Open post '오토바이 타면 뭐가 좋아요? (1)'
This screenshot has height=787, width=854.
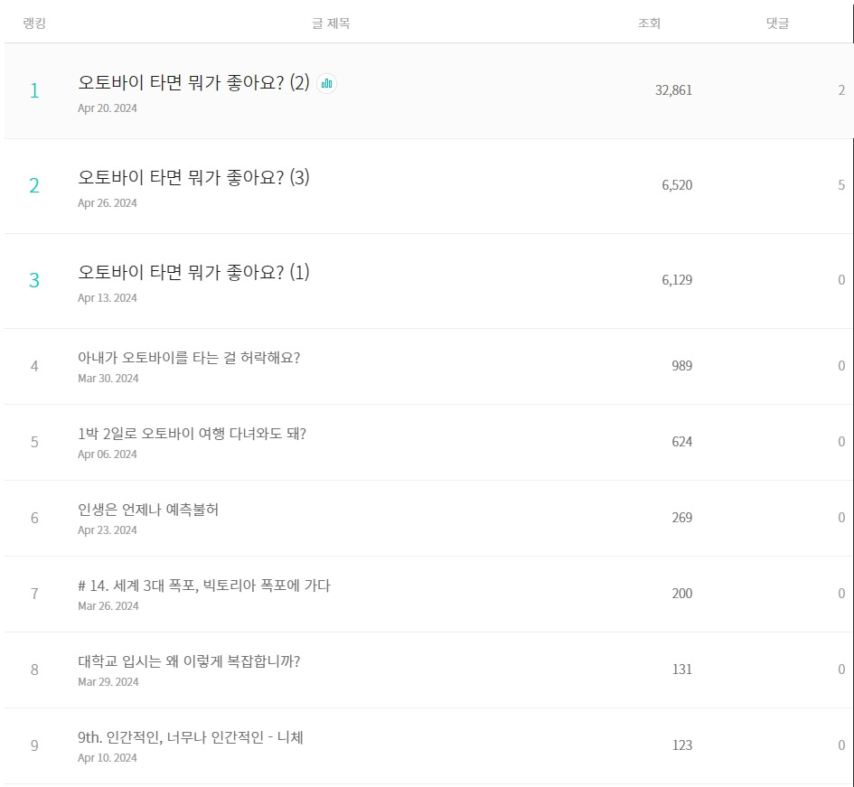tap(193, 273)
